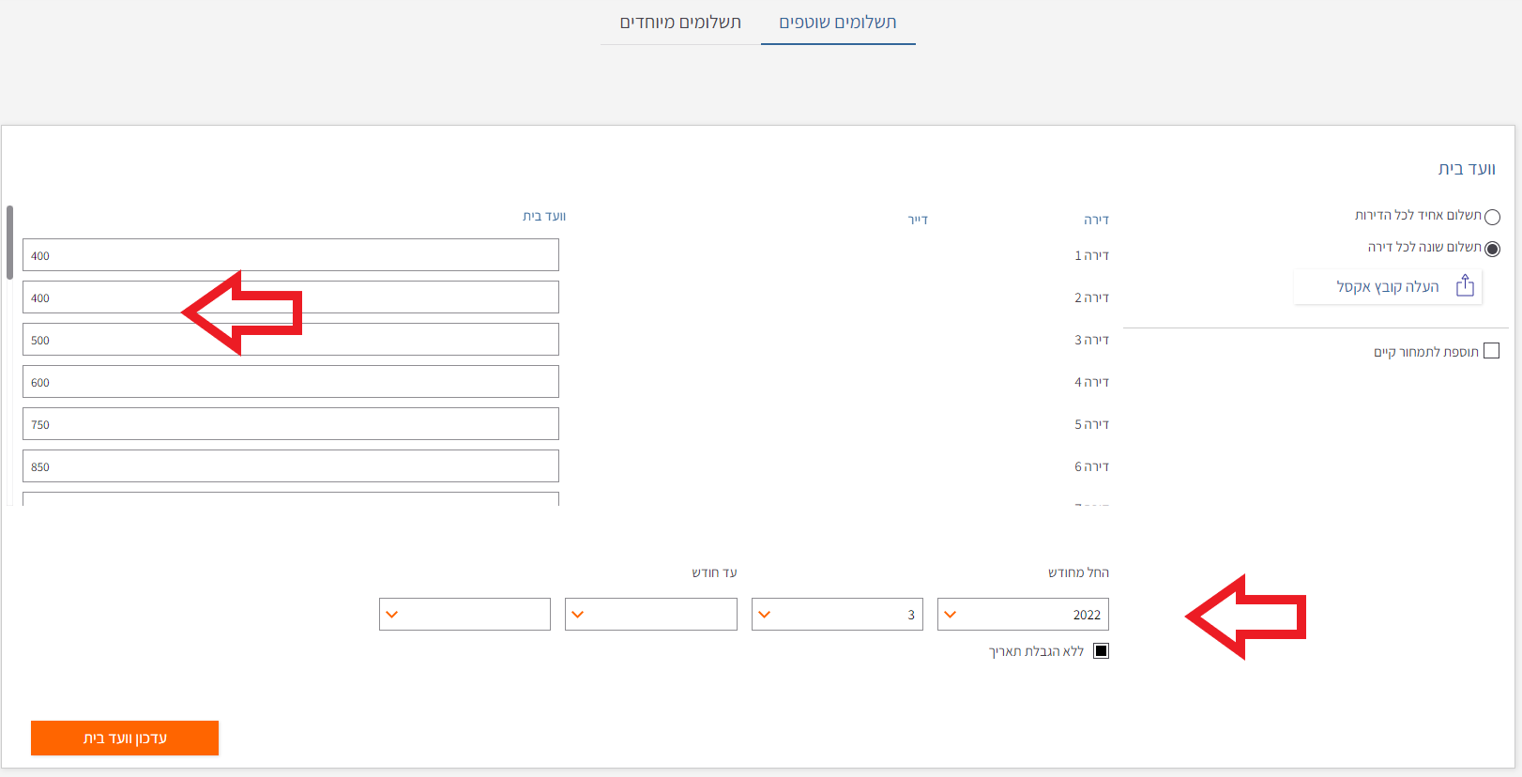1522x777 pixels.
Task: Click the fee field for apartment 1
Action: (x=291, y=255)
